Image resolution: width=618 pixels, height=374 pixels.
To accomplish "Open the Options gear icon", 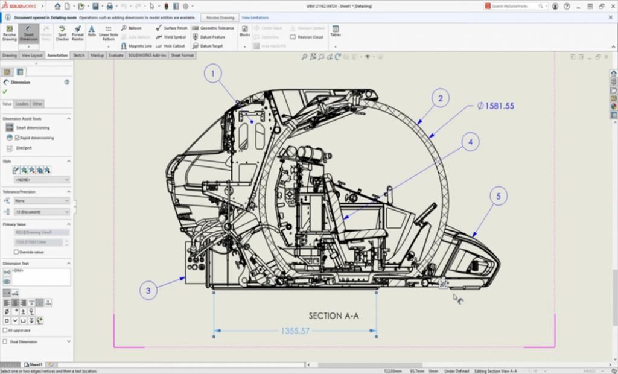I will pyautogui.click(x=186, y=6).
